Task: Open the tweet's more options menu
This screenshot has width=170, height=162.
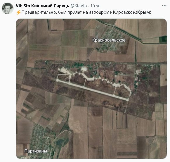Action: [164, 6]
